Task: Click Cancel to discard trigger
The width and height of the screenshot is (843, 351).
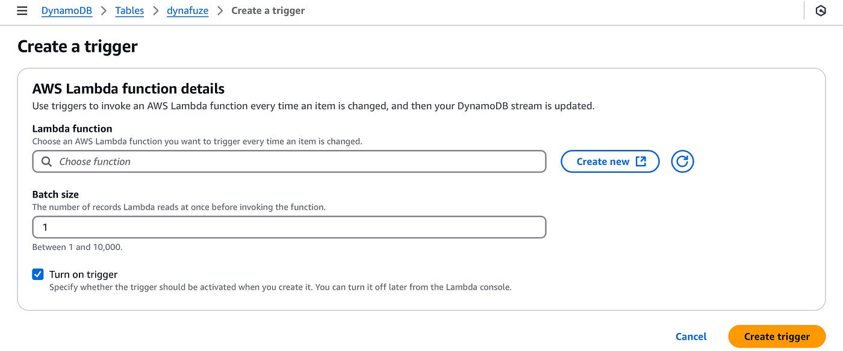Action: pos(691,337)
